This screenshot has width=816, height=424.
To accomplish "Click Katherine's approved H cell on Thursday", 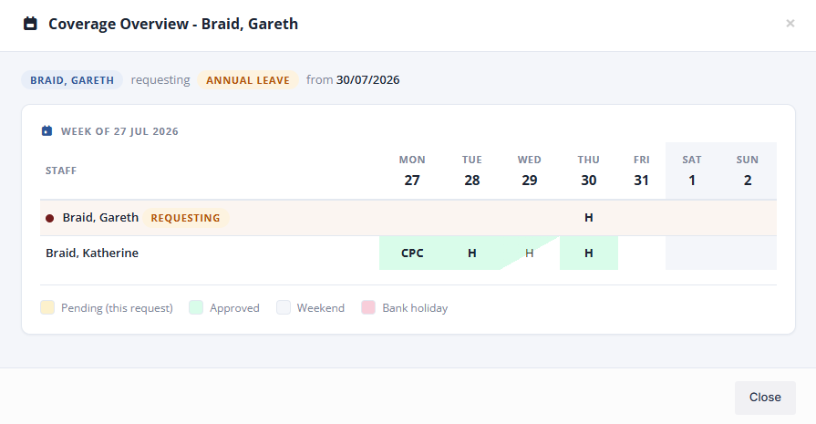I will (x=589, y=253).
